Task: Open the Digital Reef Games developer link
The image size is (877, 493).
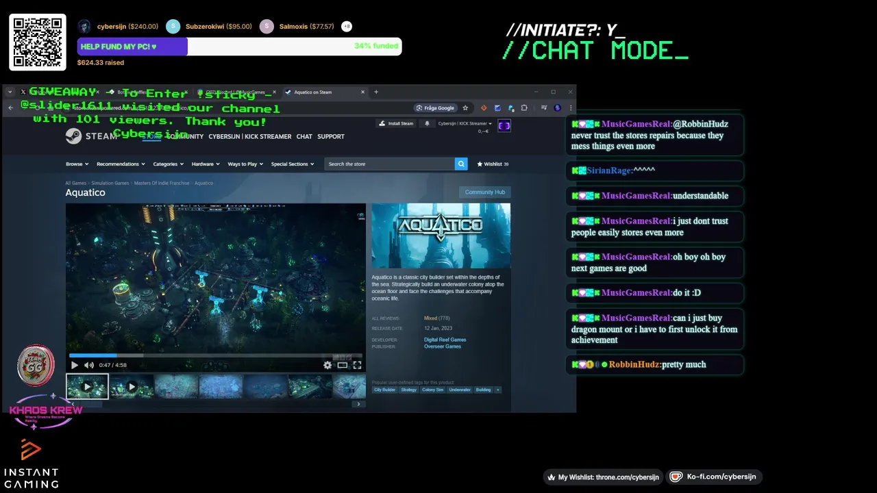Action: [x=445, y=340]
